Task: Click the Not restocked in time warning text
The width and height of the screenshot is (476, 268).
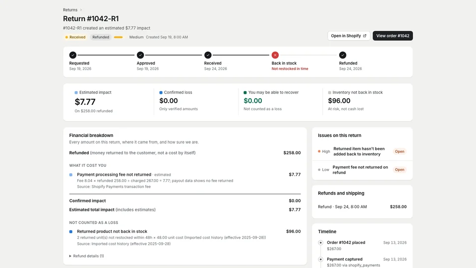Action: point(290,68)
